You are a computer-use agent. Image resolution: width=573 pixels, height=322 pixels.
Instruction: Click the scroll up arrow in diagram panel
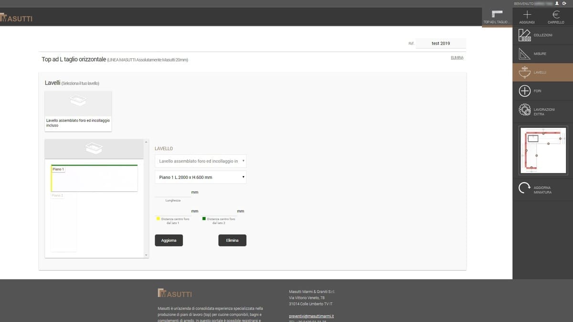click(146, 142)
